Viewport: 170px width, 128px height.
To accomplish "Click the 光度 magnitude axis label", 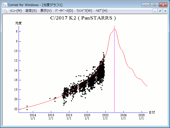I will [18, 23].
